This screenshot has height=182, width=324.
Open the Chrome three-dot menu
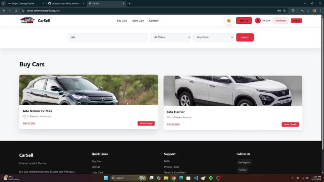pyautogui.click(x=320, y=11)
